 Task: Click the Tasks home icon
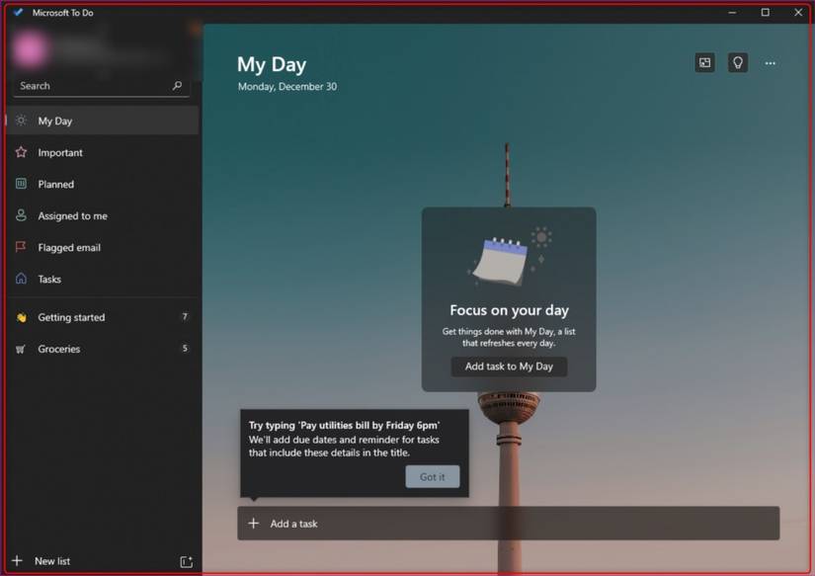click(x=20, y=279)
